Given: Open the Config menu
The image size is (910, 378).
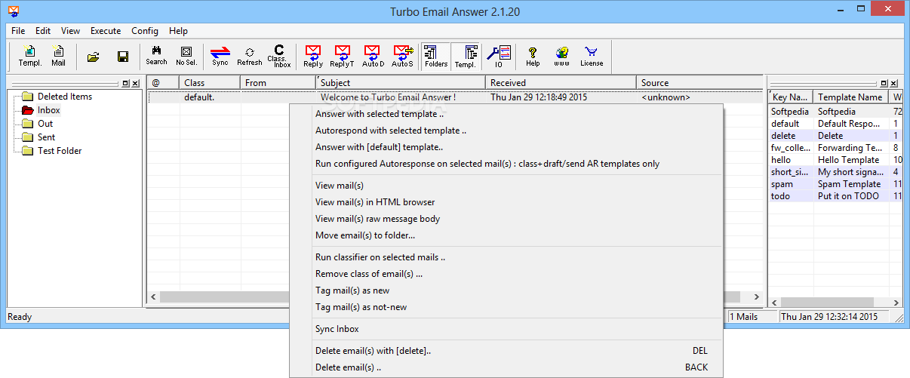Looking at the screenshot, I should (x=145, y=31).
